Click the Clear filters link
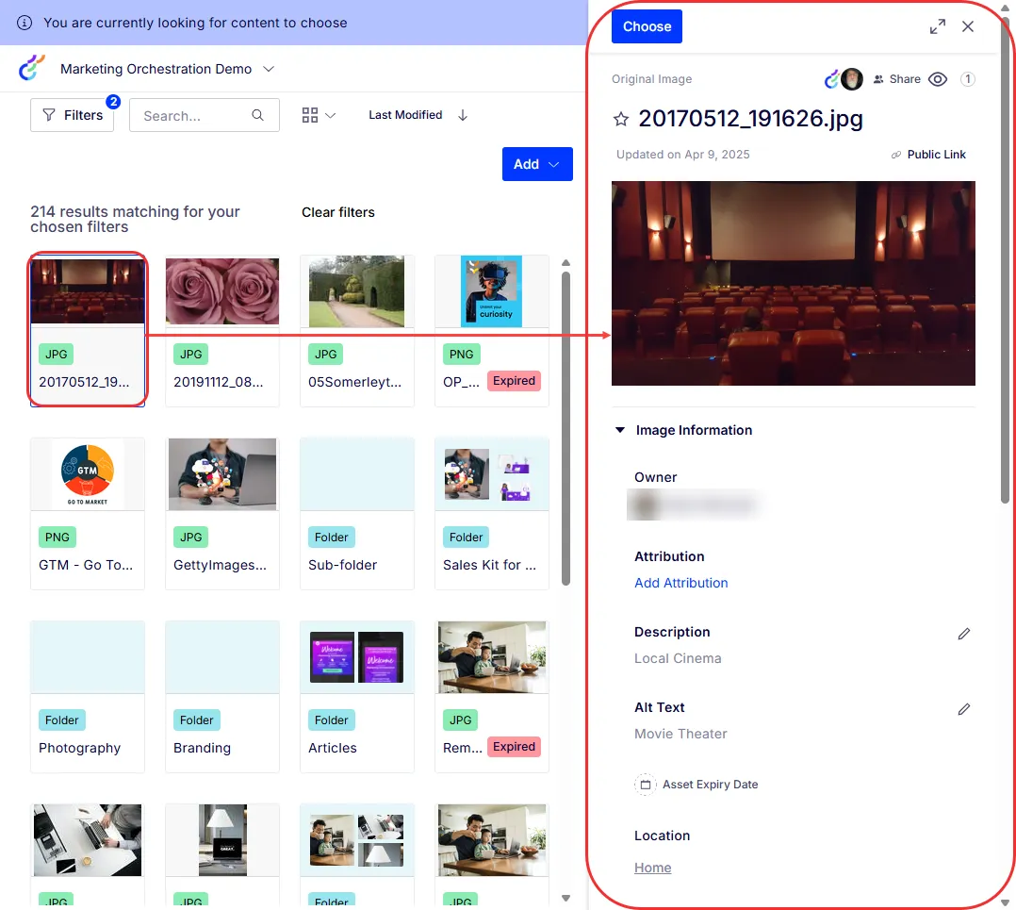Viewport: 1016px width, 910px height. (x=337, y=212)
